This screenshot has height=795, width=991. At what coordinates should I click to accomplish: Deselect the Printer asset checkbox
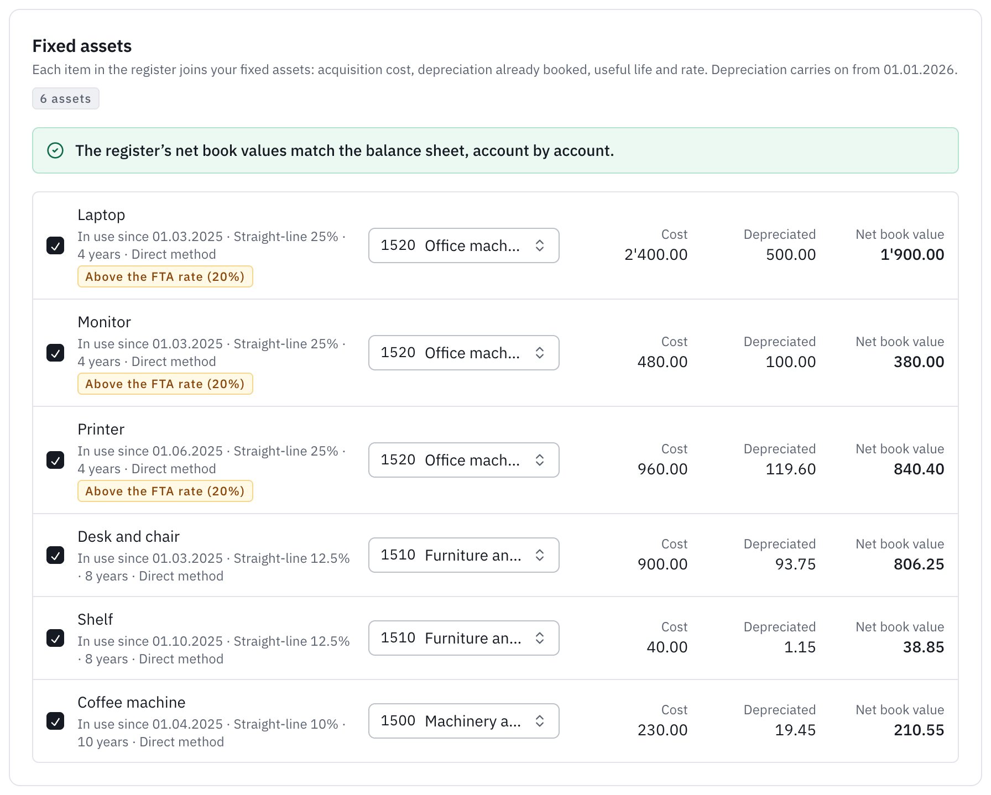[55, 460]
